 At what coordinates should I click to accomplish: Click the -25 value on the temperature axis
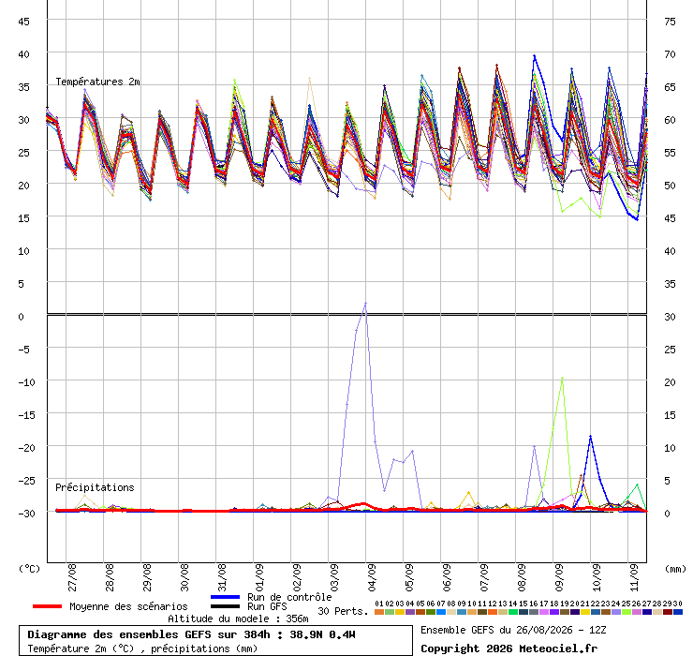[x=26, y=481]
